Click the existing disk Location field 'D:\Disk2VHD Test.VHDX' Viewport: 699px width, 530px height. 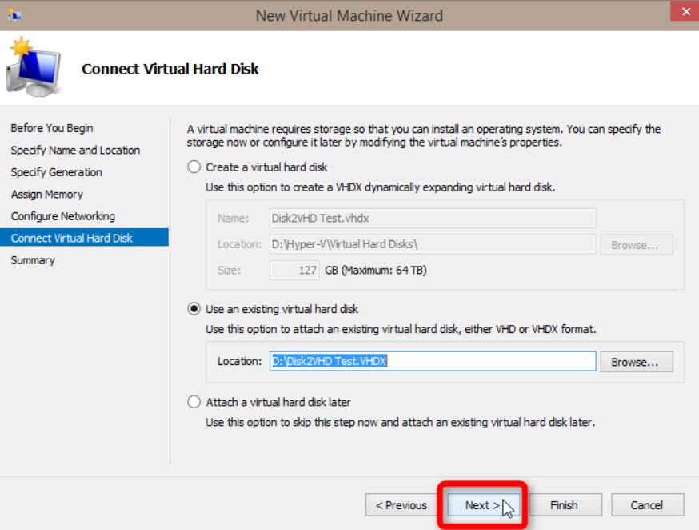click(433, 361)
